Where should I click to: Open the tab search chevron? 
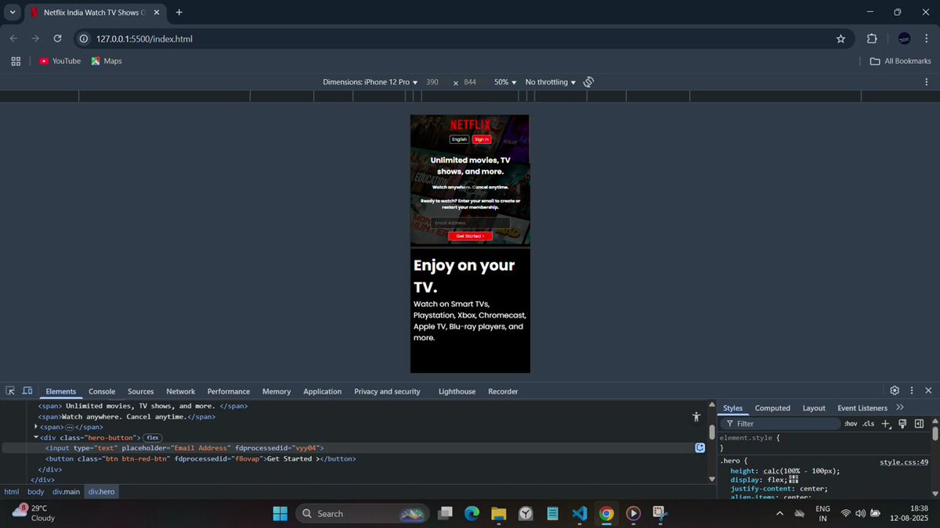pos(13,13)
